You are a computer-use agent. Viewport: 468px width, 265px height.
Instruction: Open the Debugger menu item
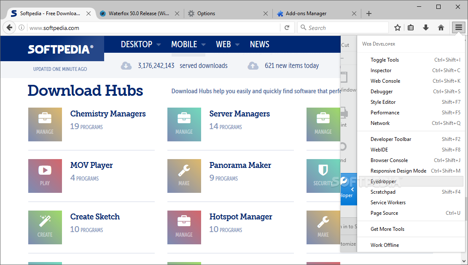coord(411,92)
